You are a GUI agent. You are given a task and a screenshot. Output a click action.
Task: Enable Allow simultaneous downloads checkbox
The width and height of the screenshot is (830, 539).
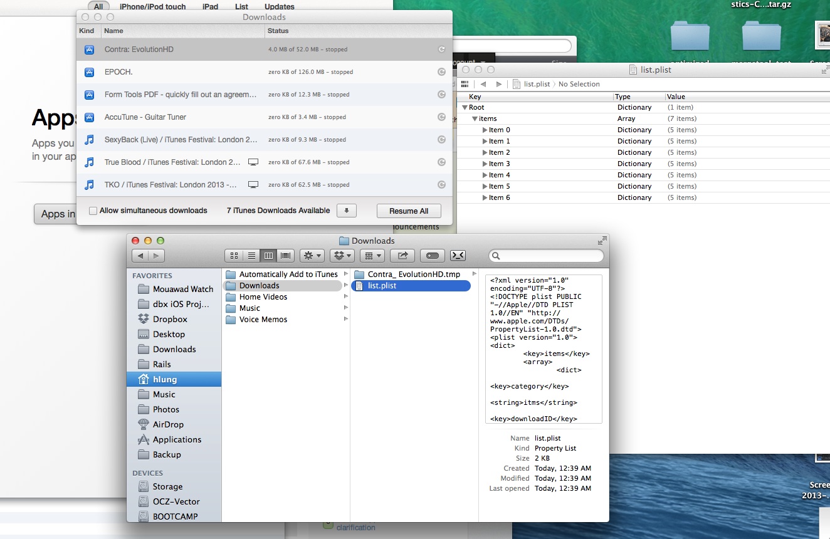(93, 211)
